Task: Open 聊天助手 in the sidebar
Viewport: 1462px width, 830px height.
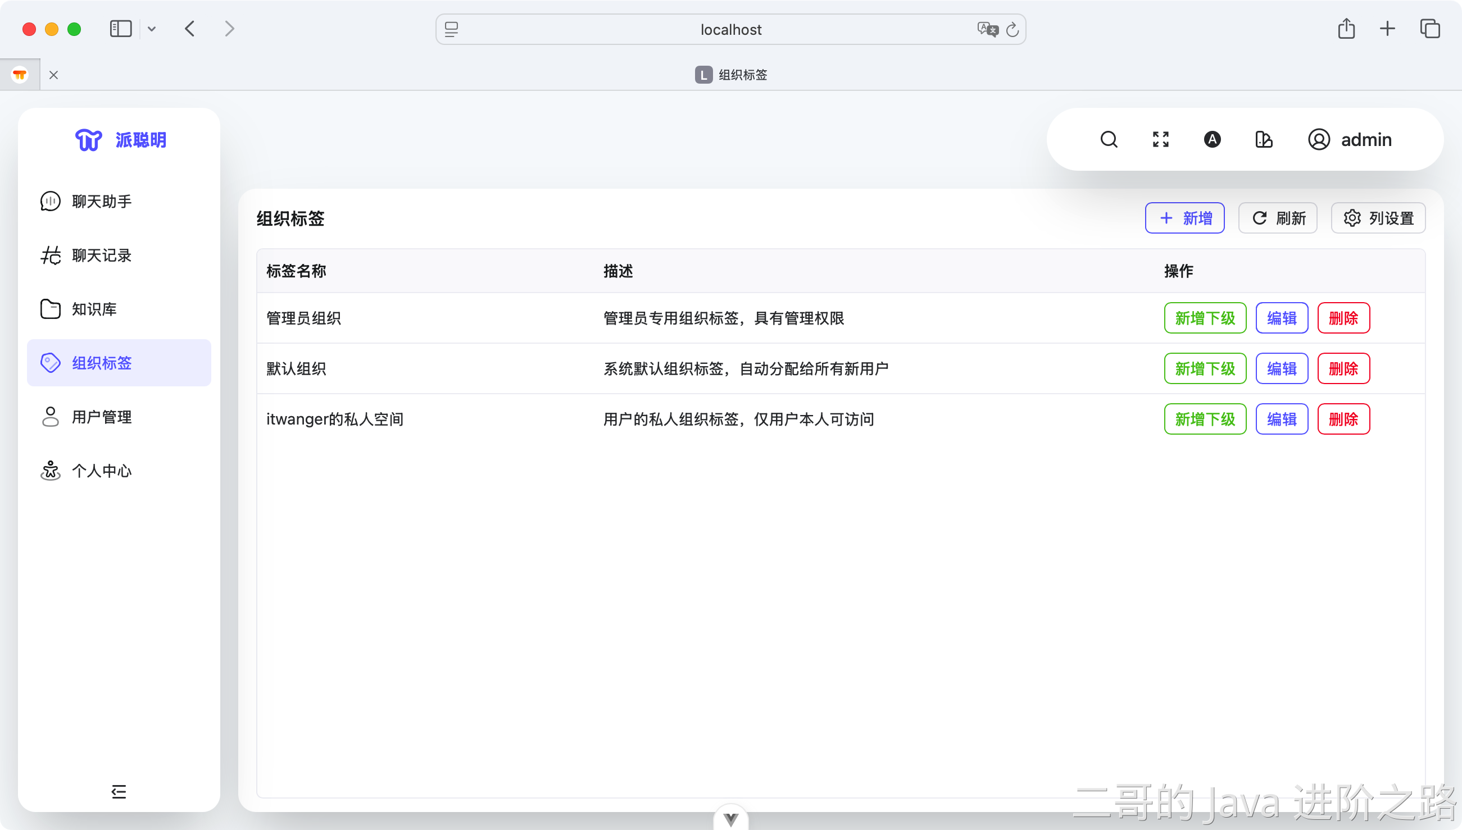Action: click(102, 201)
